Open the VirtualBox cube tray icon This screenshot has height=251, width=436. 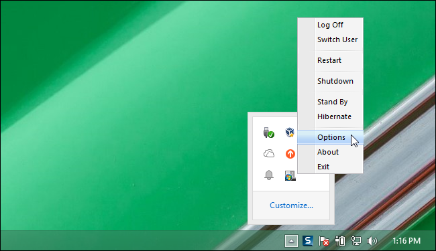[x=290, y=133]
